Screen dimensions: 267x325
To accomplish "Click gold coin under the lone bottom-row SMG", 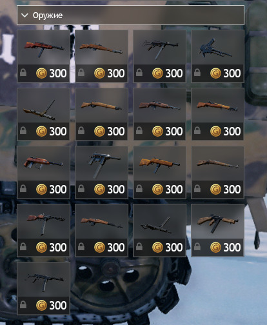I will pyautogui.click(x=41, y=305).
